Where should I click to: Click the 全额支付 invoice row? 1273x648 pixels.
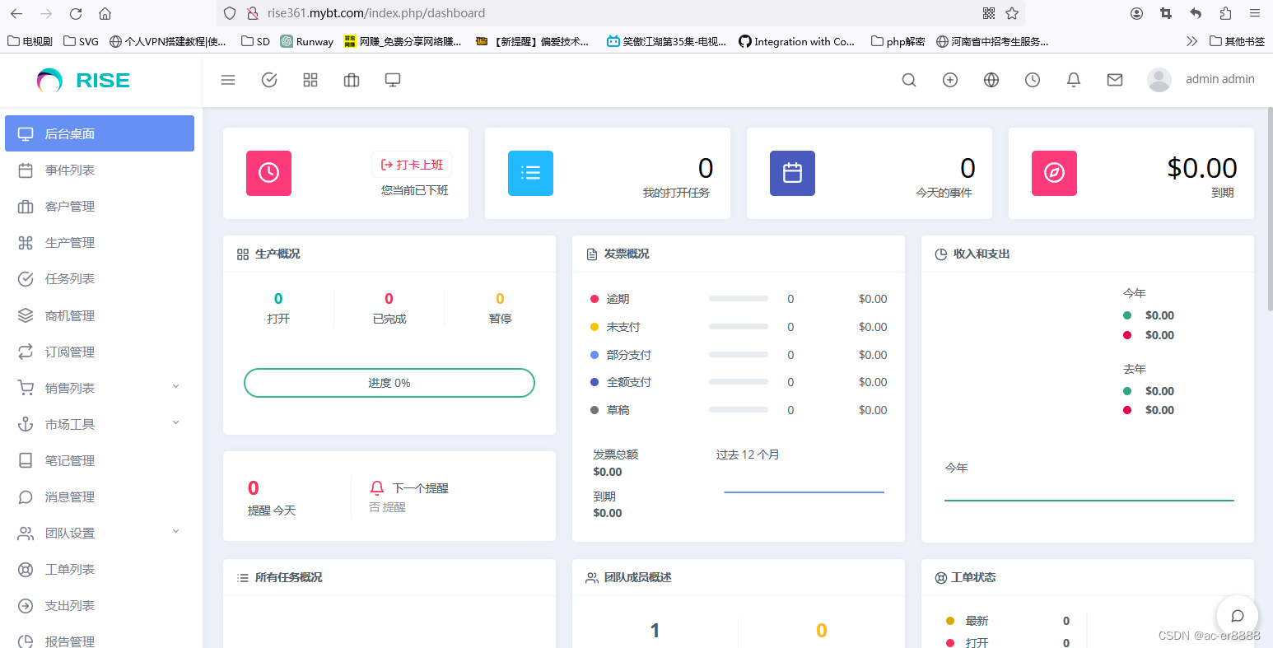pyautogui.click(x=739, y=382)
